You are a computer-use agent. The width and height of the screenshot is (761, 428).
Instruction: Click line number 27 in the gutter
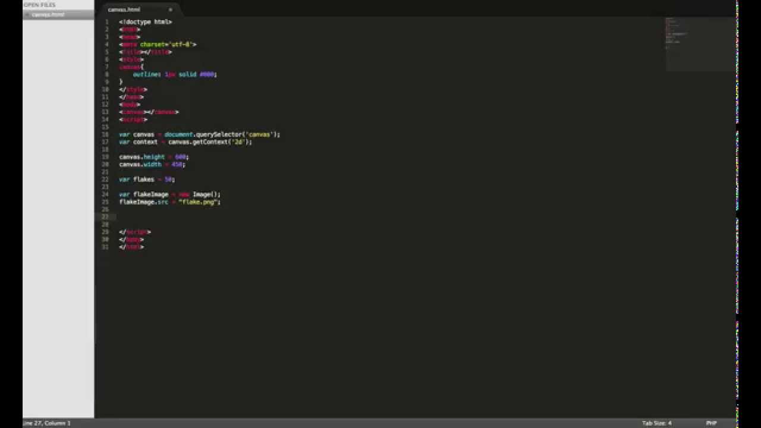(105, 217)
